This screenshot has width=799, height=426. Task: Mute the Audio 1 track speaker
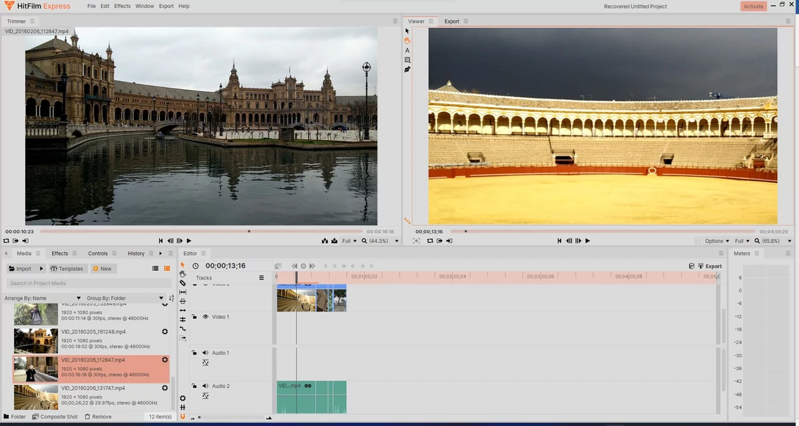[x=205, y=353]
